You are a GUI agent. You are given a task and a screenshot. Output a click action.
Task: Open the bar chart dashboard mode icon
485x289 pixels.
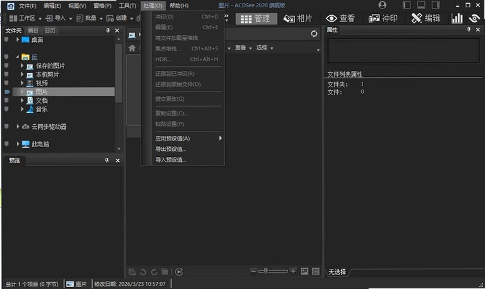click(457, 19)
